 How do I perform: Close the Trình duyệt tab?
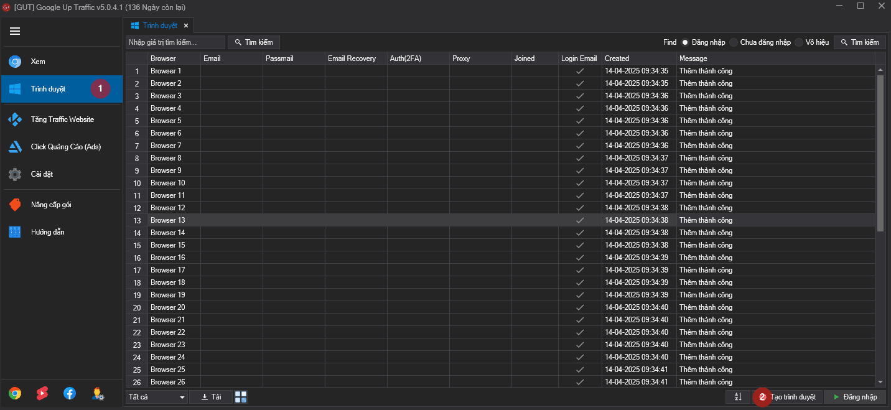pyautogui.click(x=185, y=26)
